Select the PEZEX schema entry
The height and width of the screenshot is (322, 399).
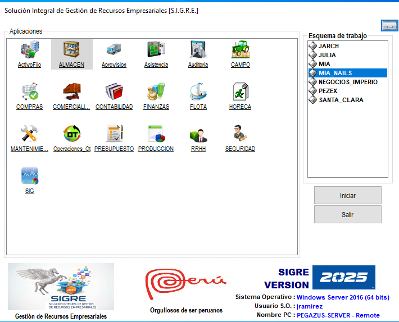click(329, 91)
